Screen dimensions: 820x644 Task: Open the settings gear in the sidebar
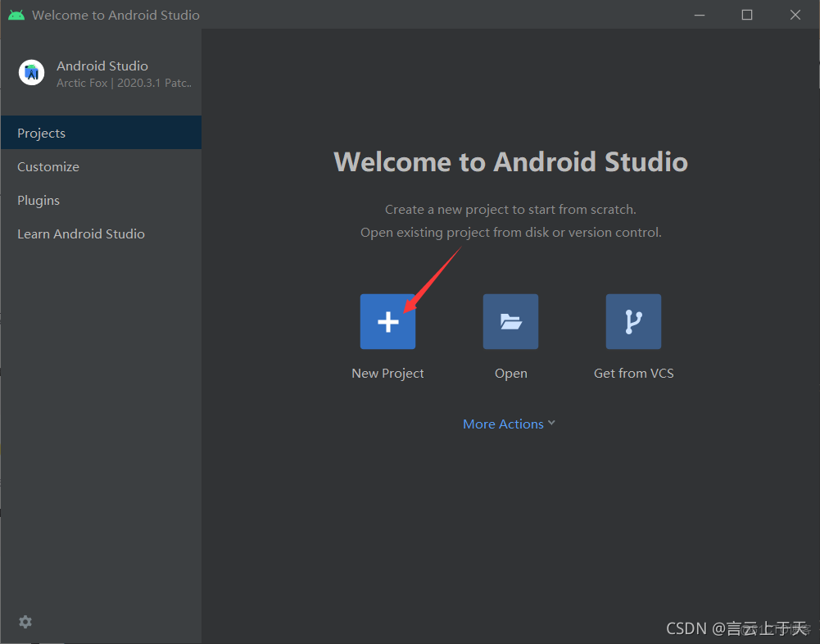25,622
